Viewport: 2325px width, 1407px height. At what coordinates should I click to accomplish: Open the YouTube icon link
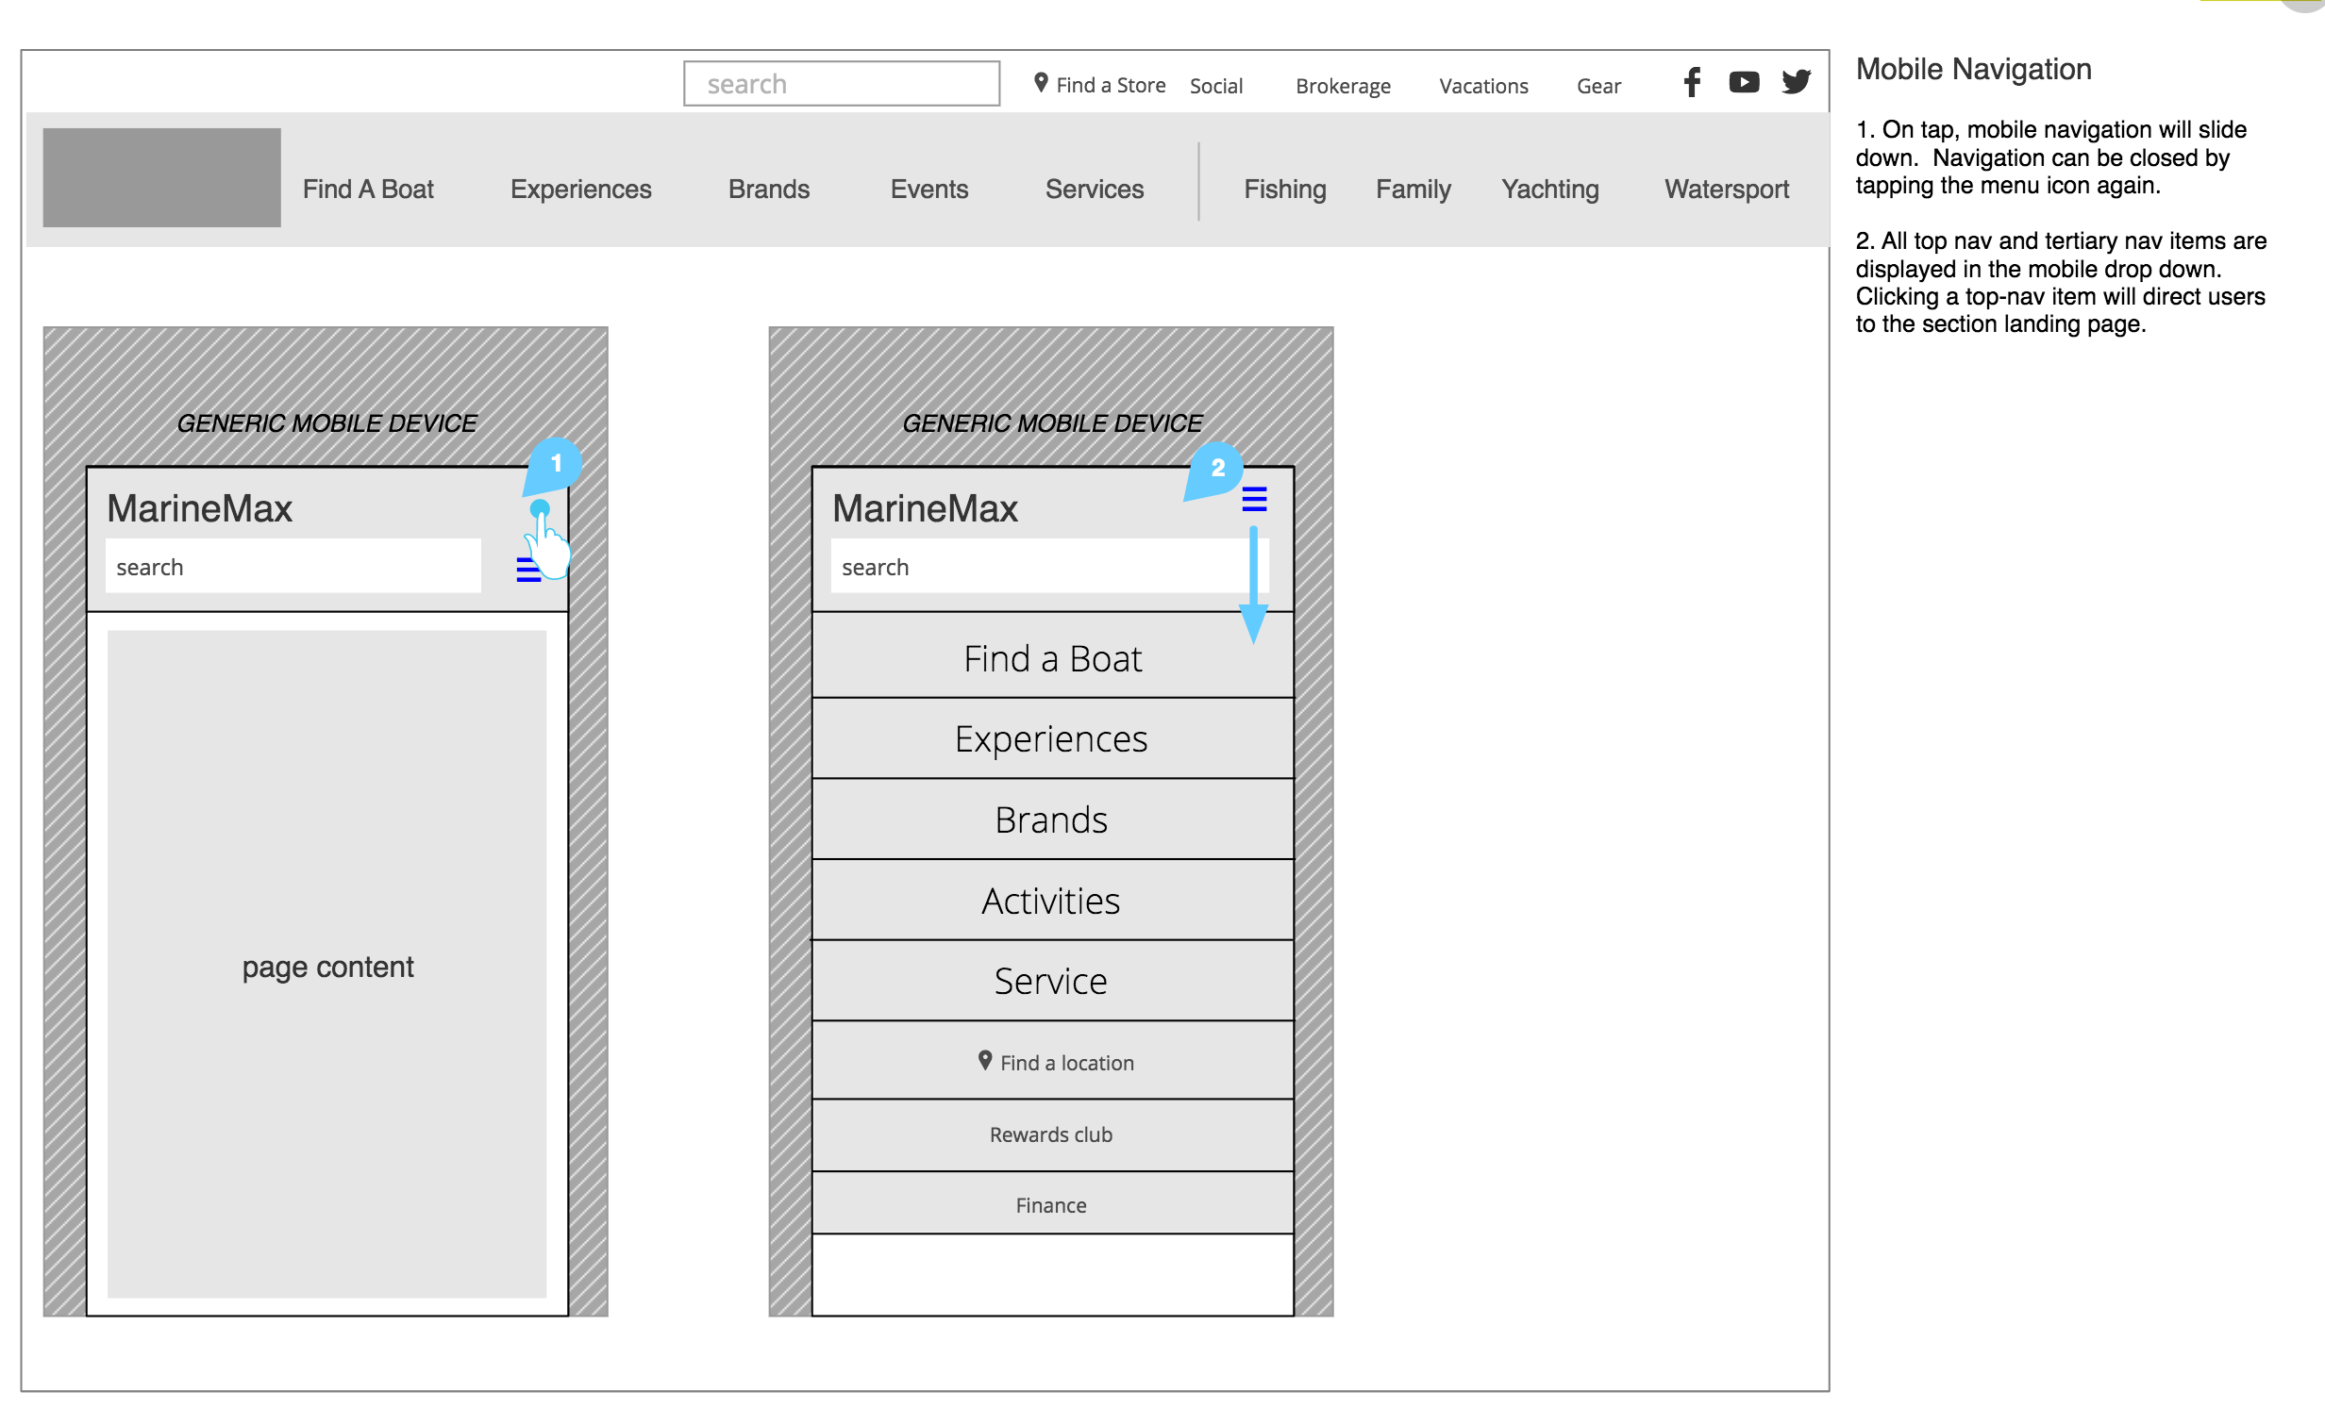[1743, 83]
